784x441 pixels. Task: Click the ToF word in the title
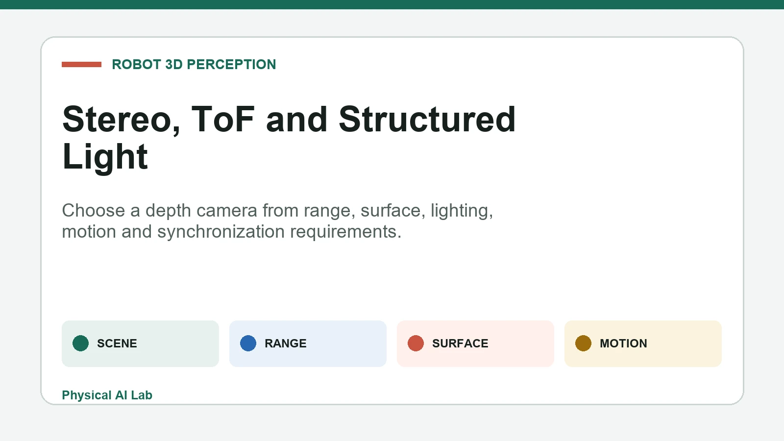(x=223, y=120)
